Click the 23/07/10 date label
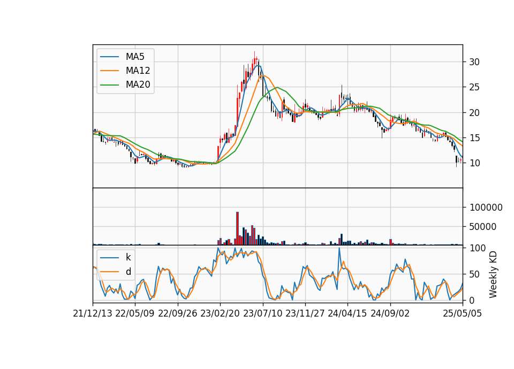 coord(262,313)
